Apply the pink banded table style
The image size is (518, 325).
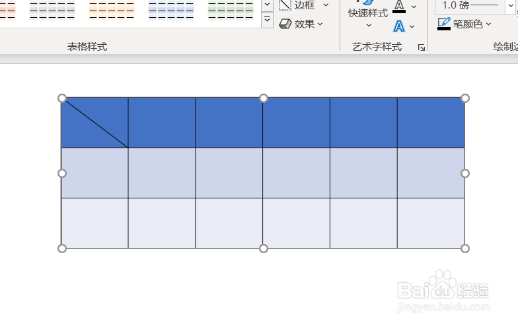click(x=7, y=10)
